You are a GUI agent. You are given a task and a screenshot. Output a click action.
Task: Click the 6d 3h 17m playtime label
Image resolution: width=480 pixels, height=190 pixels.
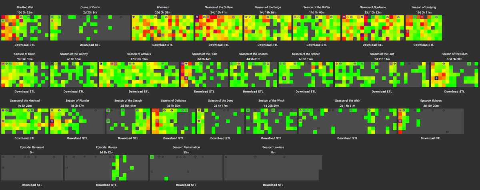click(x=306, y=59)
